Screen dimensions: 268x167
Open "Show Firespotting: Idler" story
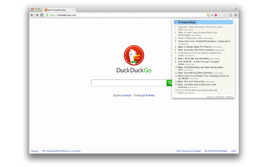tap(190, 38)
